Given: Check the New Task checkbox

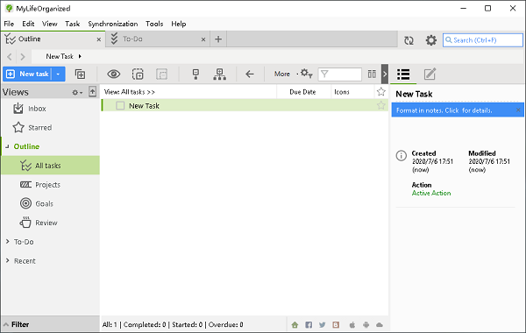Looking at the screenshot, I should [x=120, y=106].
